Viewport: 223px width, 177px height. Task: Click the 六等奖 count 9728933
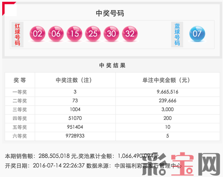pyautogui.click(x=75, y=136)
